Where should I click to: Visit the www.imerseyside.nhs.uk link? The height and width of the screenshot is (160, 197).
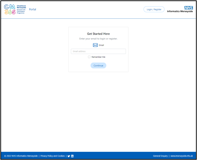click(182, 156)
